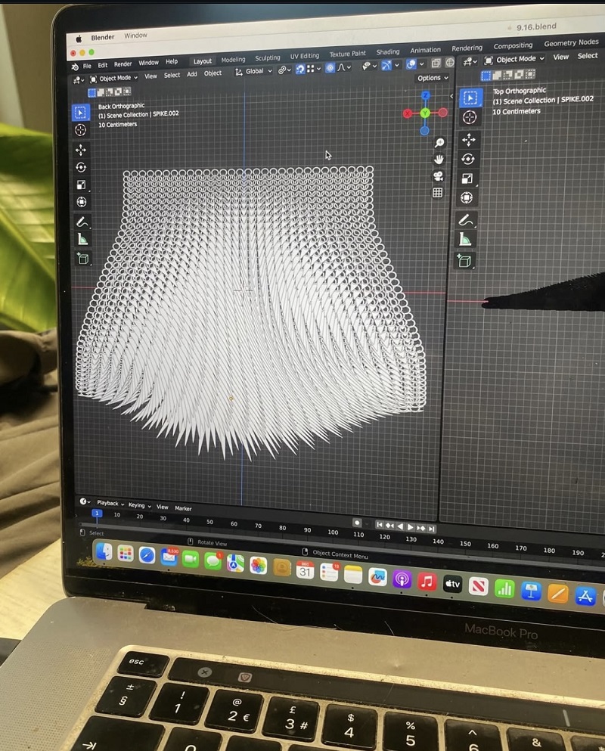
Task: Show the sidebar using the small arrow tab
Action: [x=451, y=96]
